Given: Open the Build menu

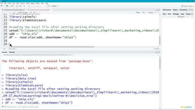Looking at the screenshot, I should (x=28, y=3).
